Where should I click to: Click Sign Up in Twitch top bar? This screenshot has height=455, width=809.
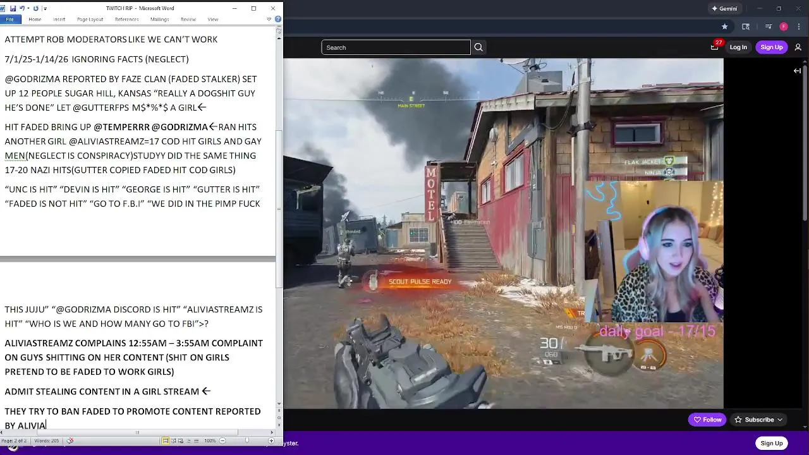772,47
